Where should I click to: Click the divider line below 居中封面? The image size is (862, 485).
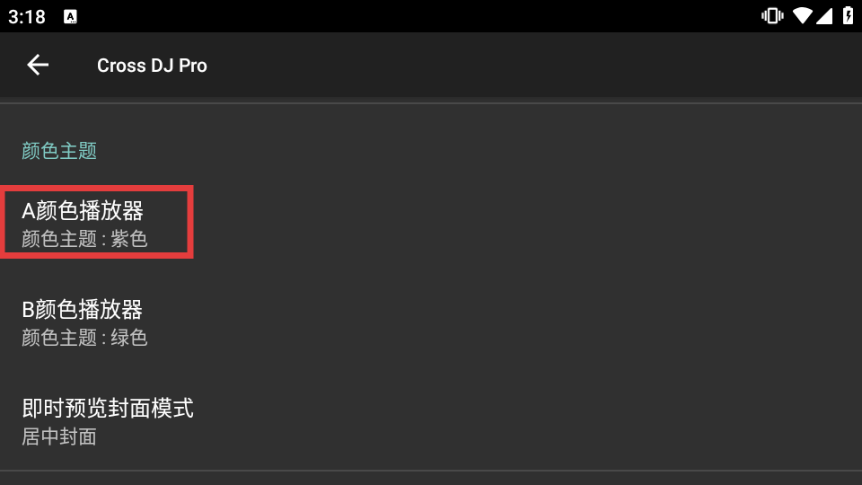[x=431, y=471]
